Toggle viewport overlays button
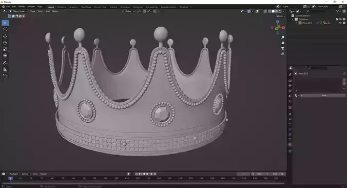The width and height of the screenshot is (347, 188). [x=257, y=11]
